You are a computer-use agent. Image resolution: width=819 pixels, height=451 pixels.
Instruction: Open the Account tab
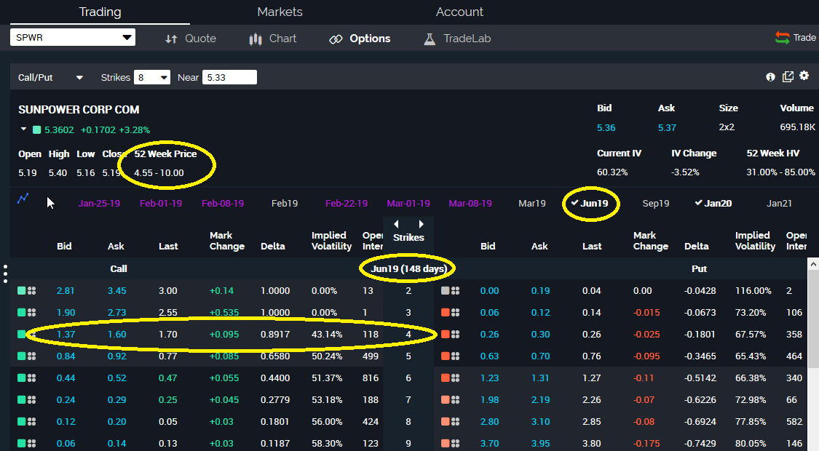click(459, 12)
